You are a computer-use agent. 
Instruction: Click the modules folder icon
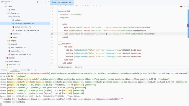(13, 20)
